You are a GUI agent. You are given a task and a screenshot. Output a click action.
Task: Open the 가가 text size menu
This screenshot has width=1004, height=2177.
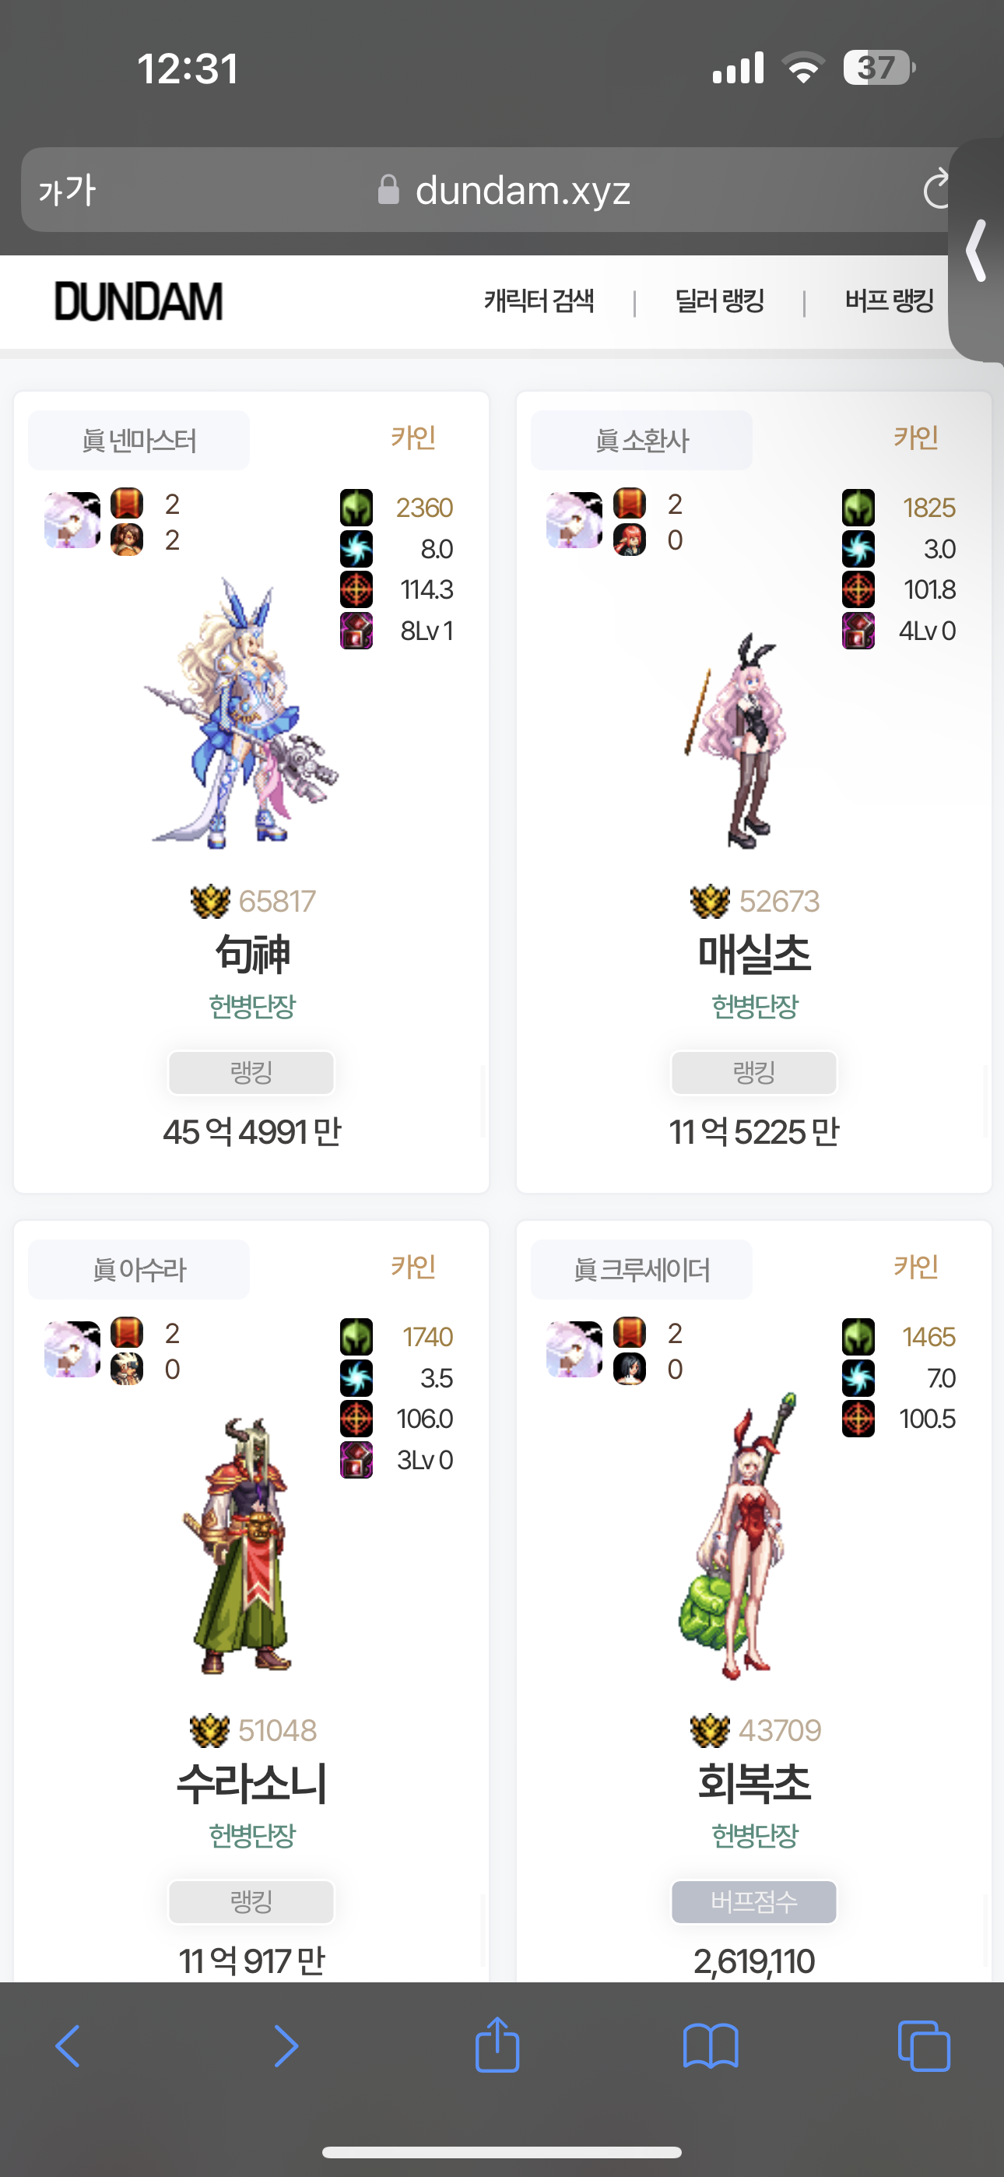tap(68, 190)
